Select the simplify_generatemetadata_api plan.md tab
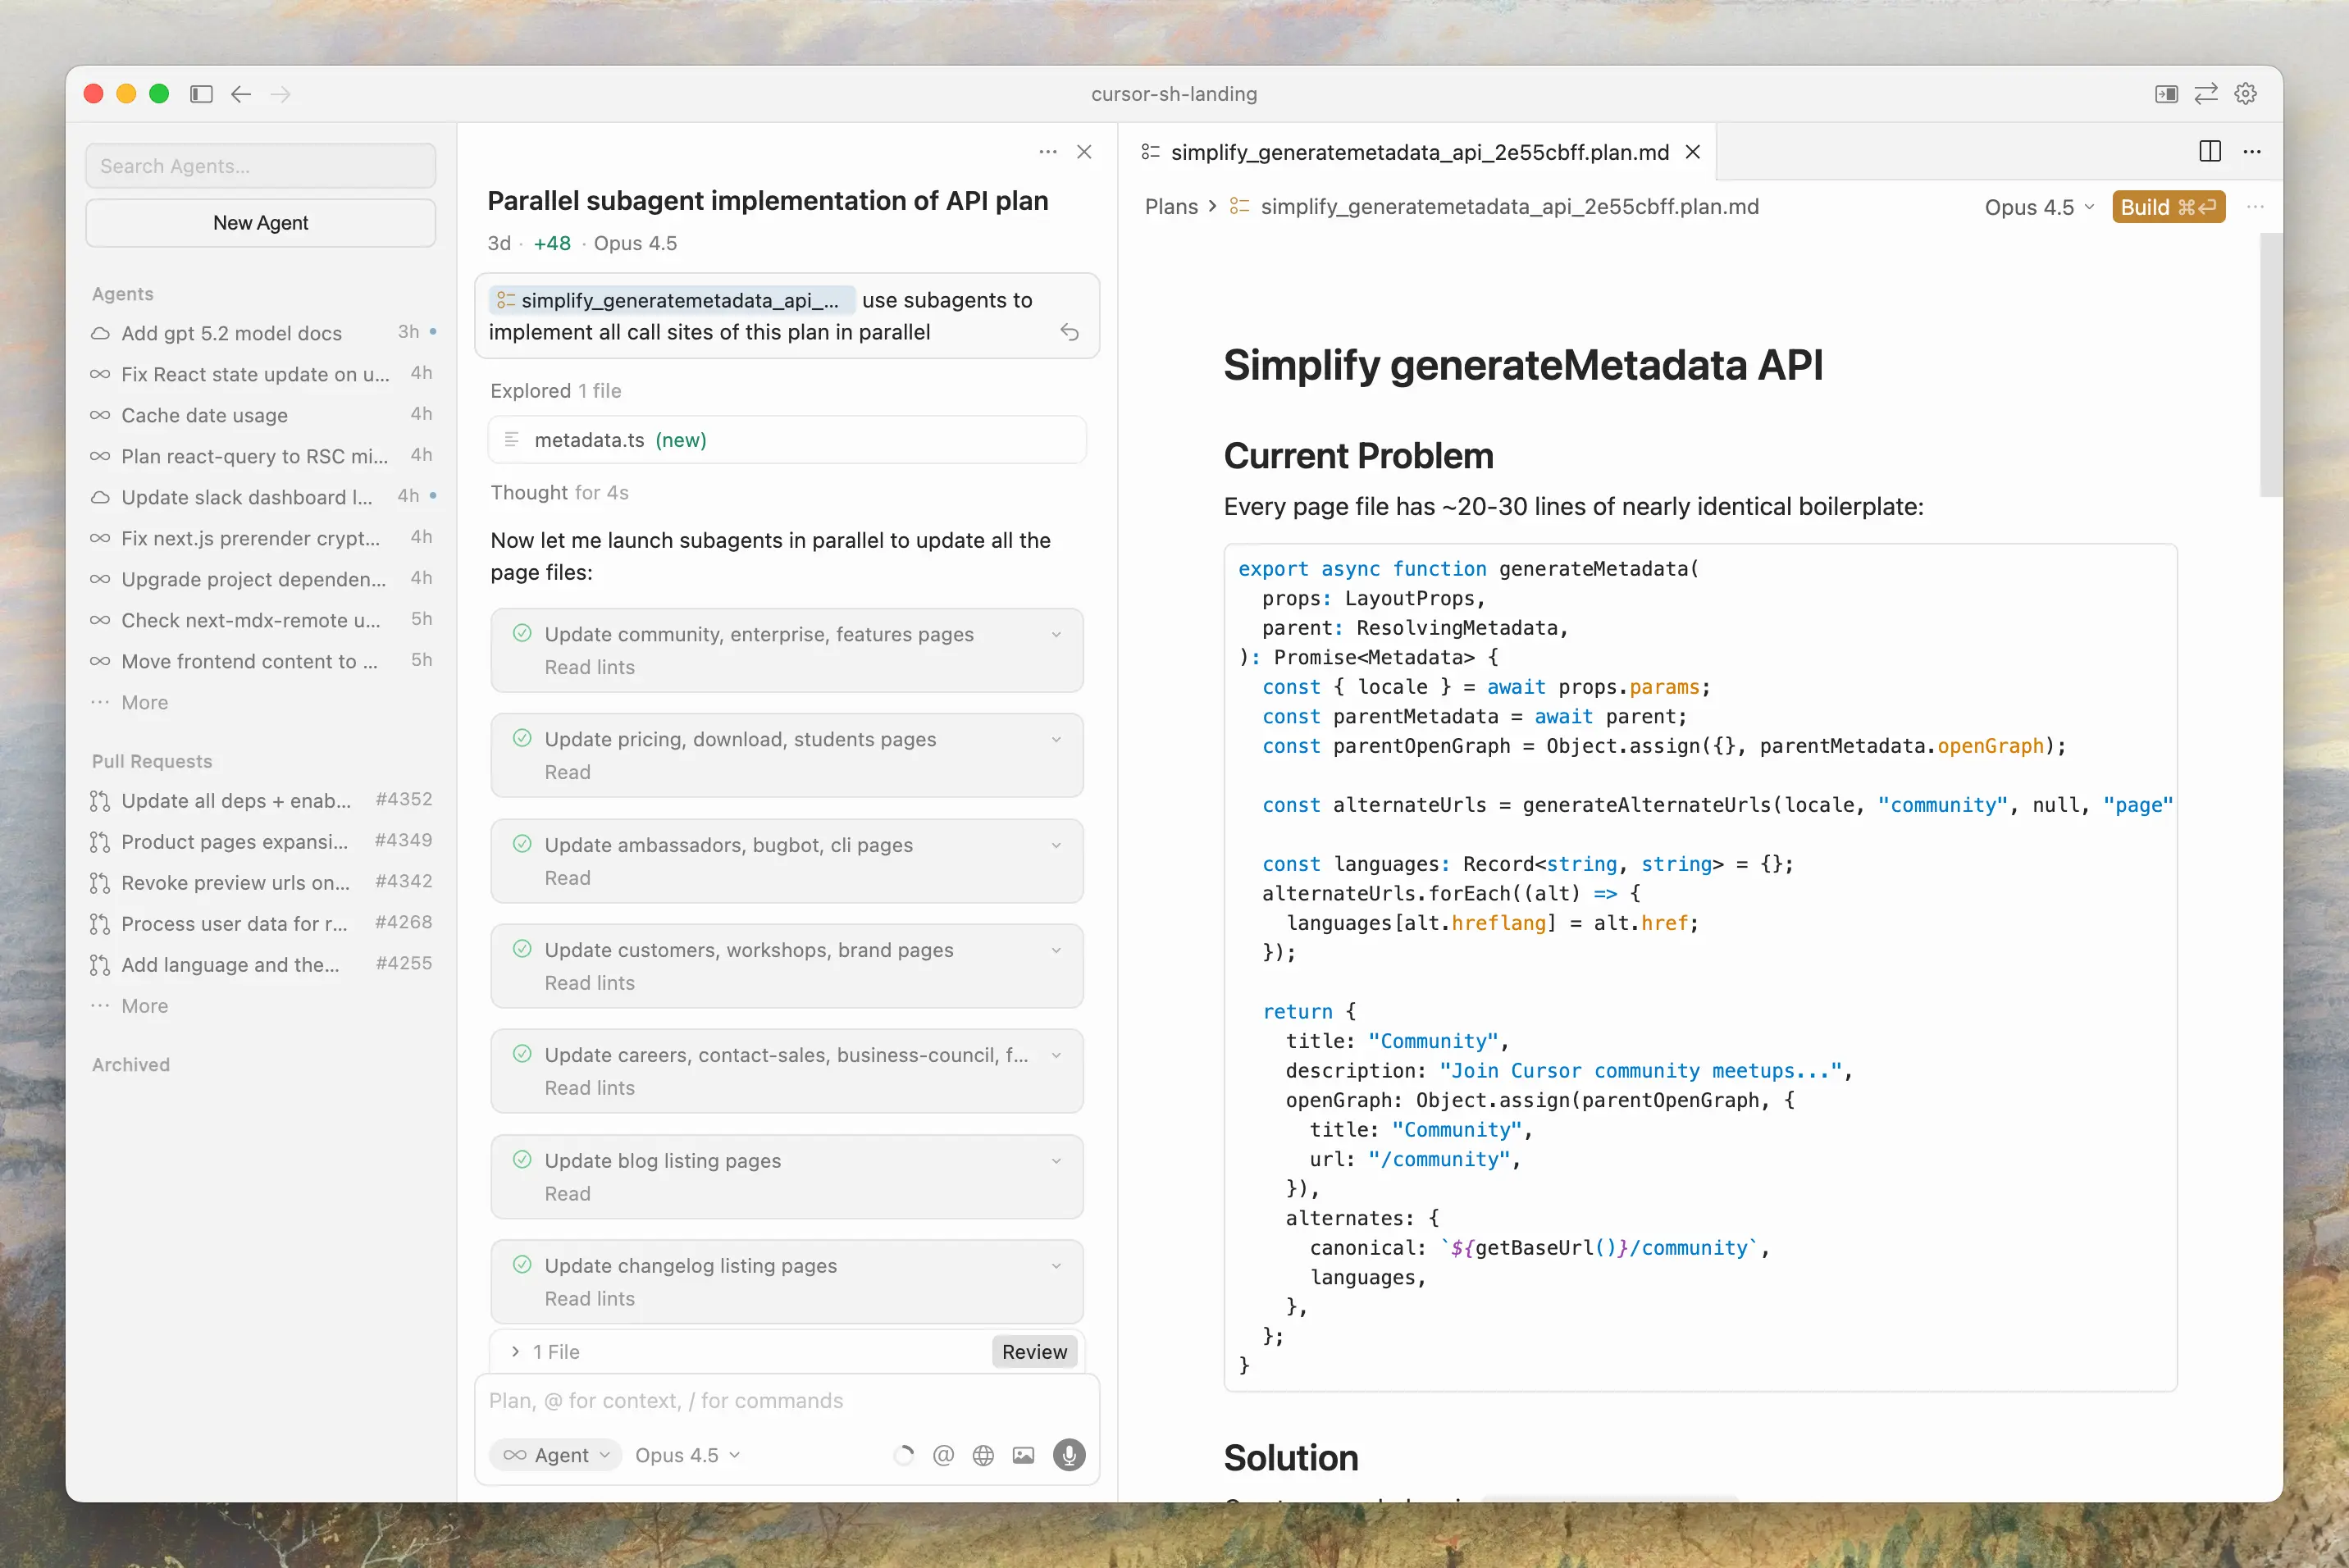 1418,152
